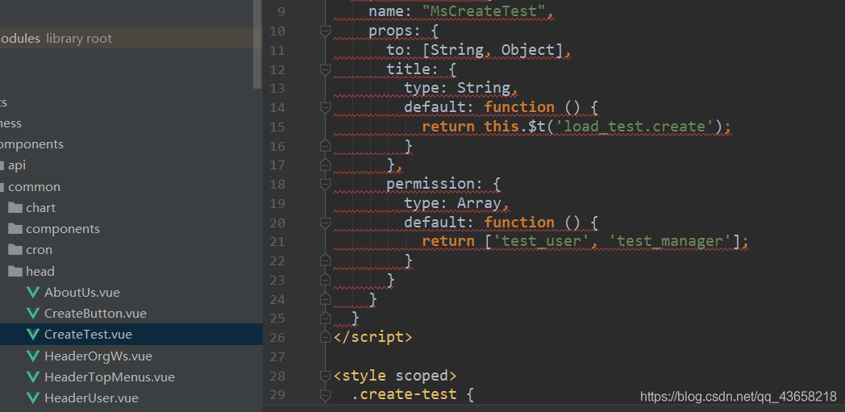The height and width of the screenshot is (412, 845).
Task: Click the head folder icon
Action: pyautogui.click(x=15, y=271)
